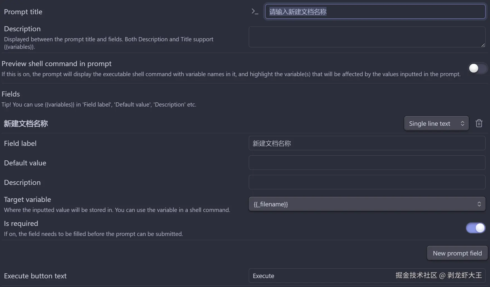Click the Fields section heading

pyautogui.click(x=11, y=94)
